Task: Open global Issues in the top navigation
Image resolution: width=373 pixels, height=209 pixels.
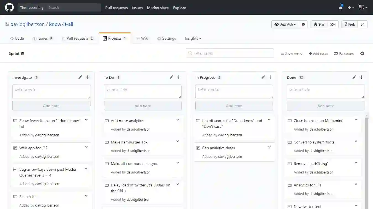Action: 137,8
